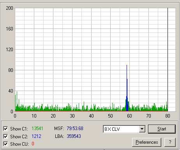Viewport: 180px width, 150px height.
Task: Click the black end-of-disc vertical marker line
Action: tap(168, 59)
